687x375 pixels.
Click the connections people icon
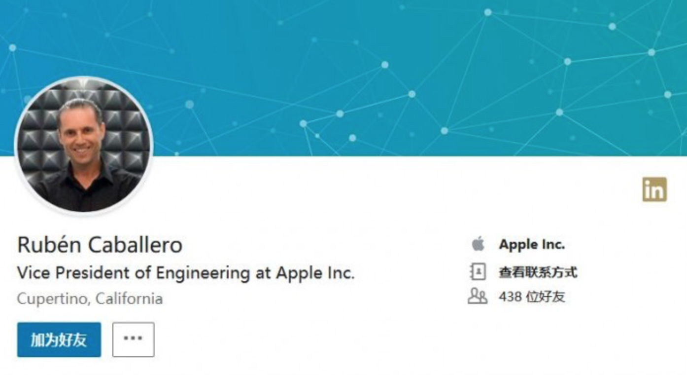(477, 297)
